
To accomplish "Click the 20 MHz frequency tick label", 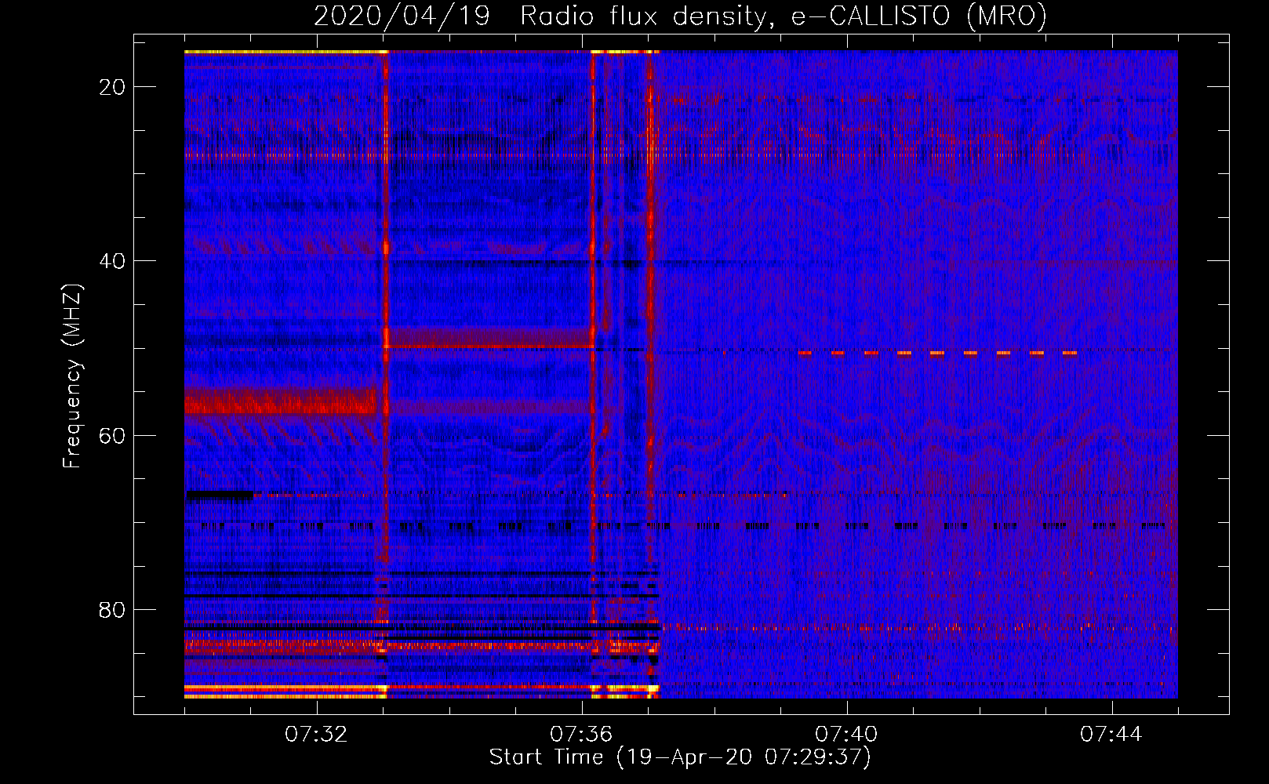I will 112,87.
